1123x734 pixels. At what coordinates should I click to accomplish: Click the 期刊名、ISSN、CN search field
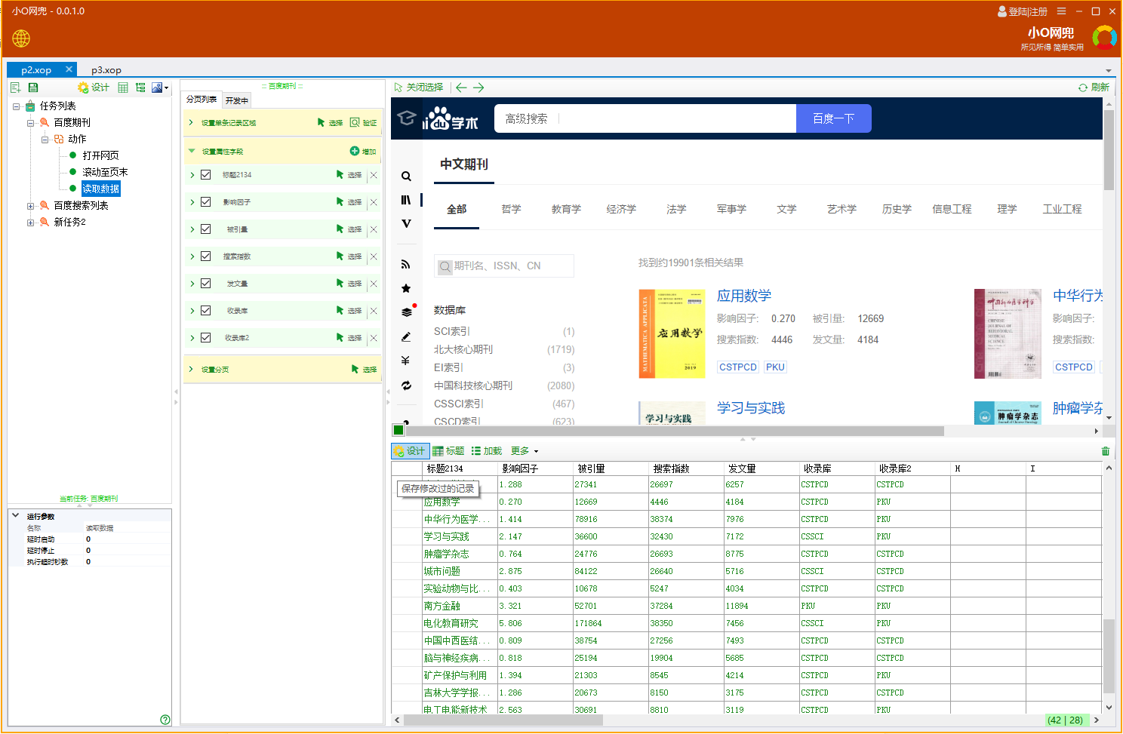(504, 266)
